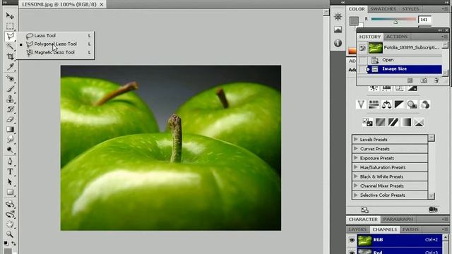Select the 3D Rotate tool
This screenshot has width=452, height=254.
point(10,204)
